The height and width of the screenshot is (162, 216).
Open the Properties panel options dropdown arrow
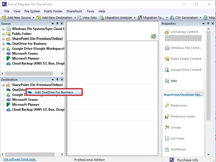click(x=203, y=24)
